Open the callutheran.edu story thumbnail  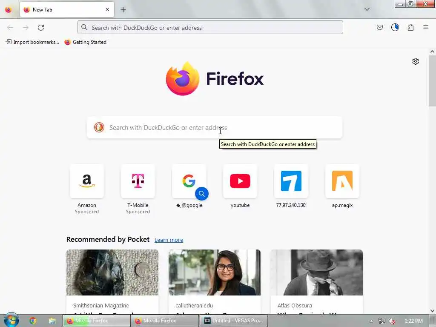[215, 272]
